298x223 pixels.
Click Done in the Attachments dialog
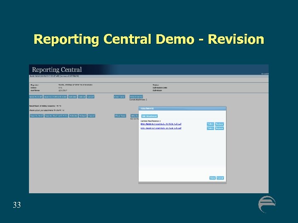coord(212,178)
